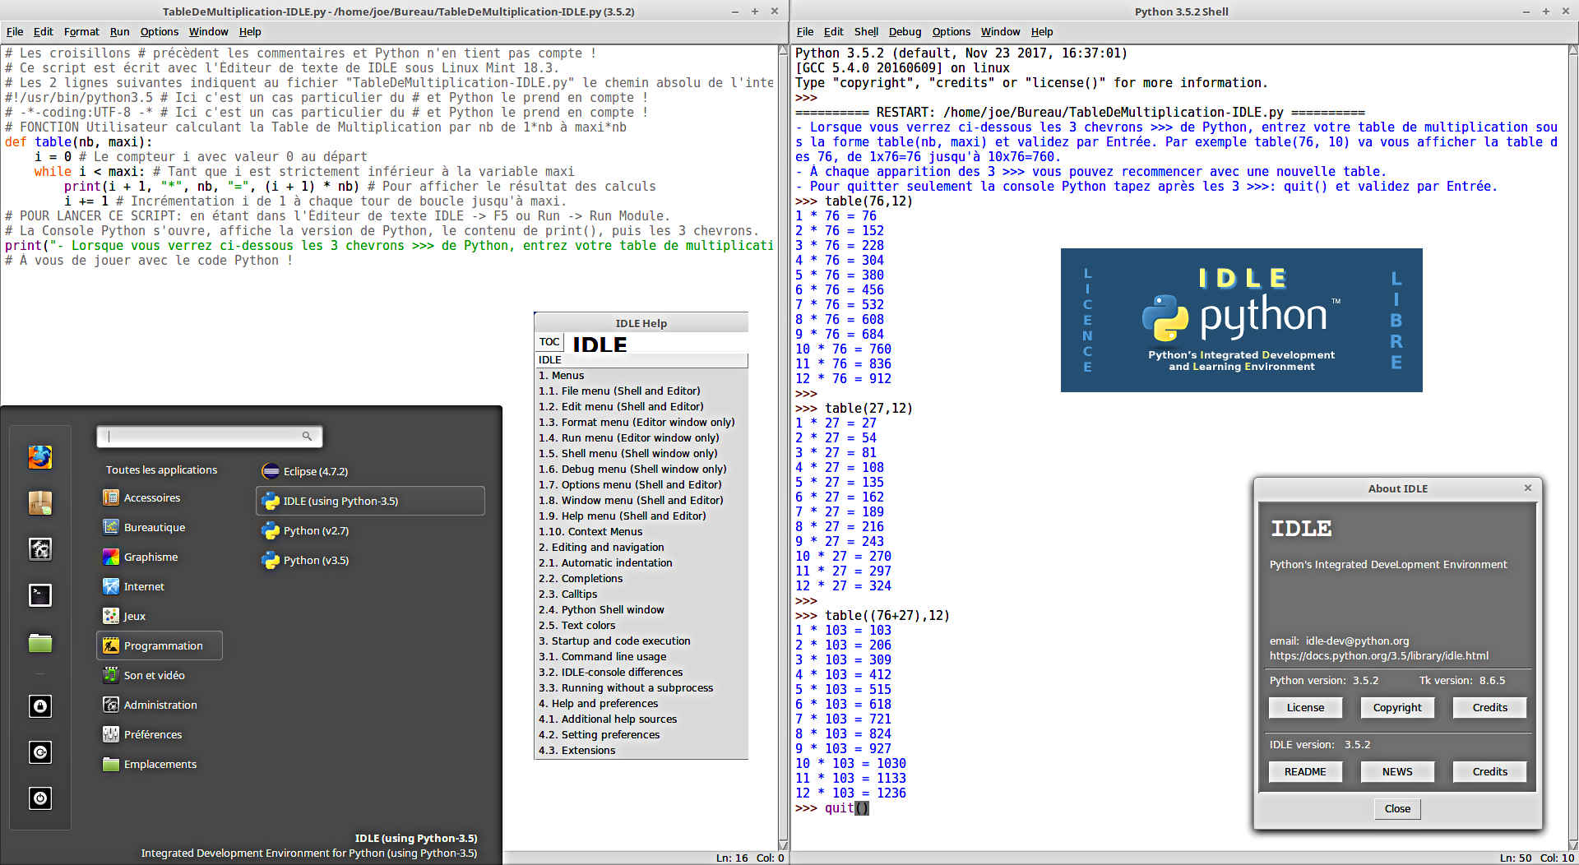Jump to '3. Startup and code execution'
The height and width of the screenshot is (865, 1579).
click(x=614, y=641)
